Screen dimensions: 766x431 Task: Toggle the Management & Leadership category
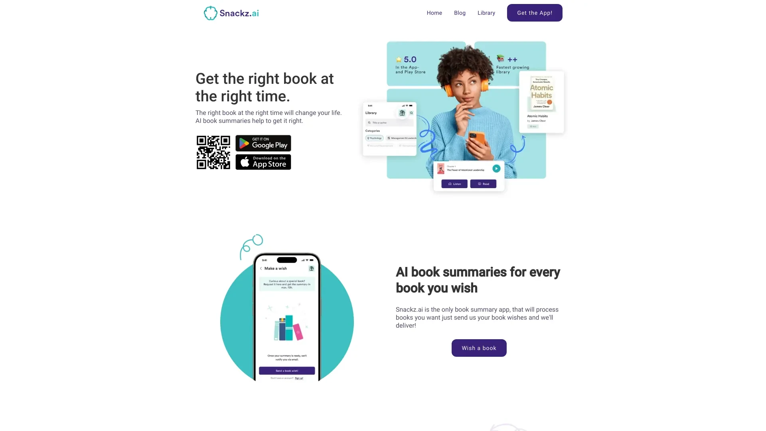(402, 138)
